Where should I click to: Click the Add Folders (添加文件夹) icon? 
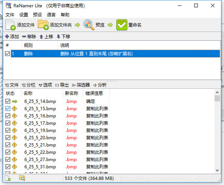tap(43, 25)
